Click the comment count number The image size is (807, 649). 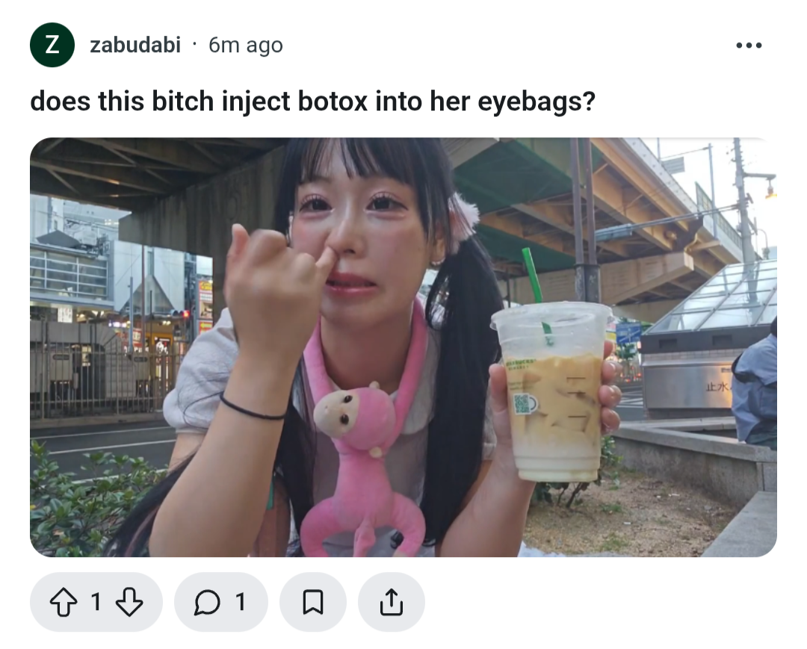coord(240,602)
